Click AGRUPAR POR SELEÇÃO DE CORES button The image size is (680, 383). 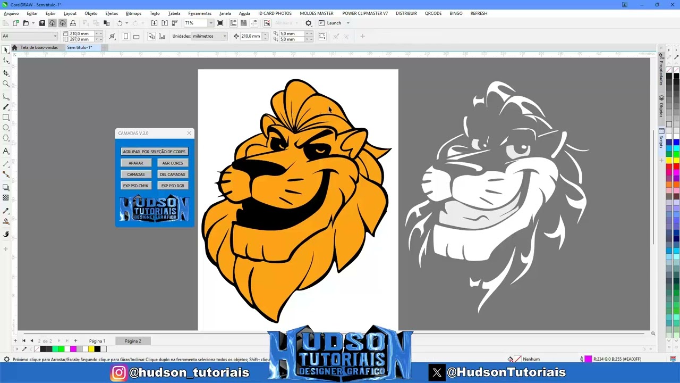(x=154, y=152)
